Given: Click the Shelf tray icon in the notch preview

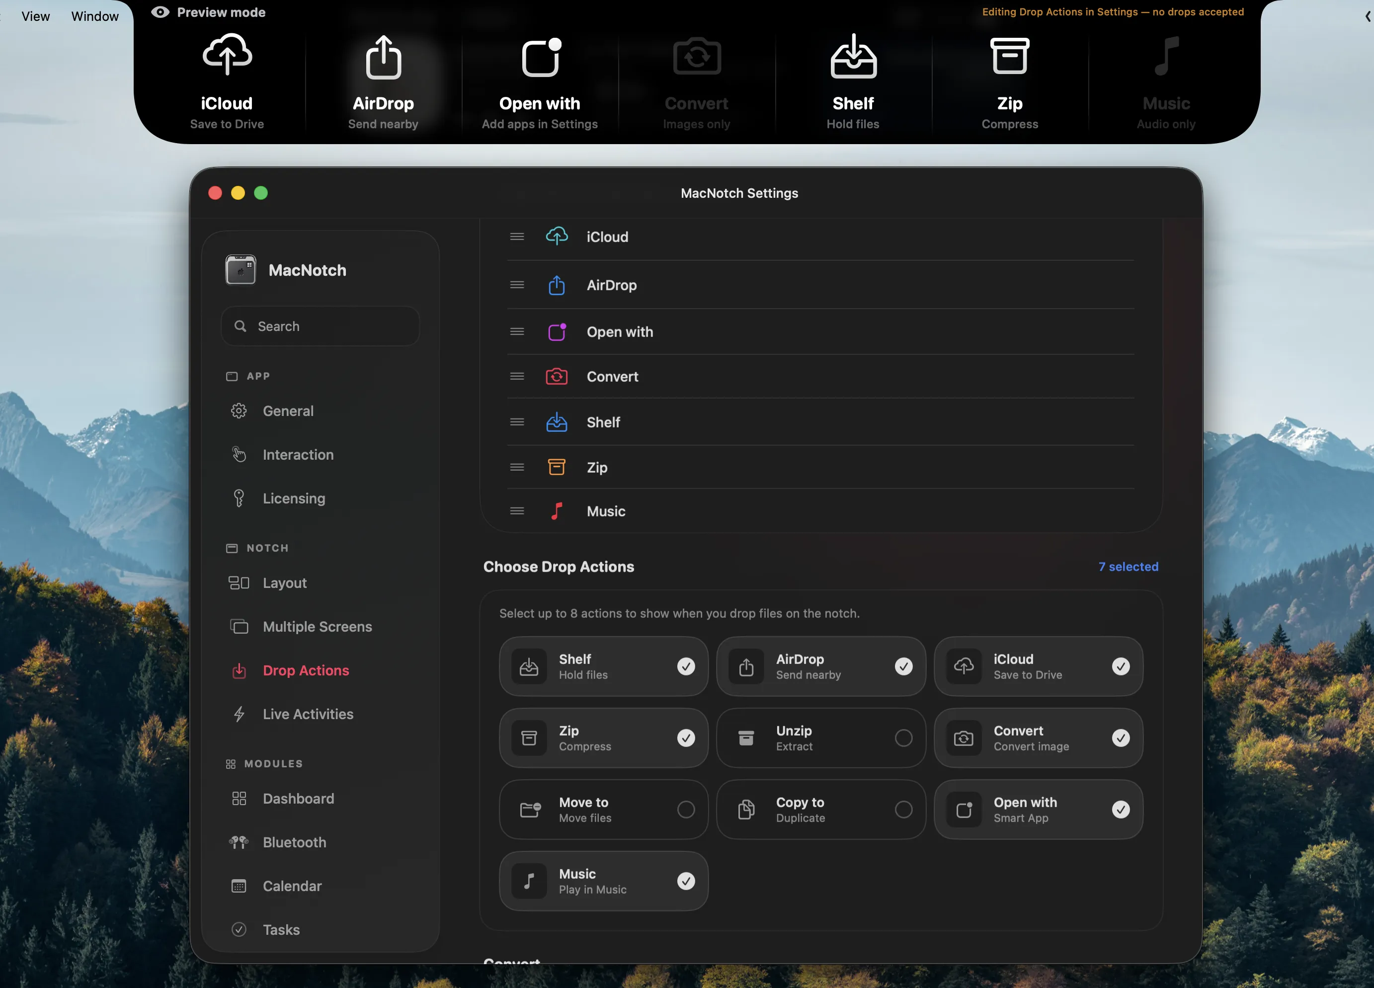Looking at the screenshot, I should 853,56.
